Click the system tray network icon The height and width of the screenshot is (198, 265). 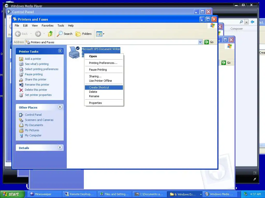pos(246,194)
